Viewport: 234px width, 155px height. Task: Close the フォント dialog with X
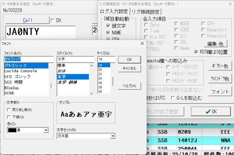tap(142, 44)
